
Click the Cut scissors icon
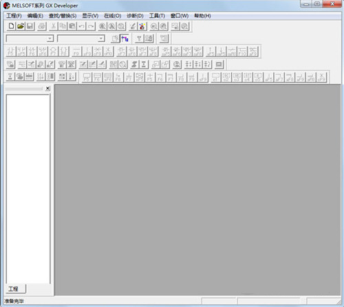coord(54,26)
